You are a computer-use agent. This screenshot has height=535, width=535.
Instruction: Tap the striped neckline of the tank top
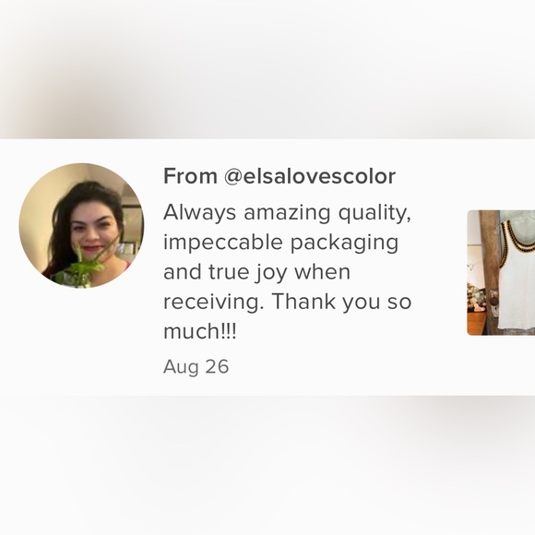pyautogui.click(x=516, y=237)
